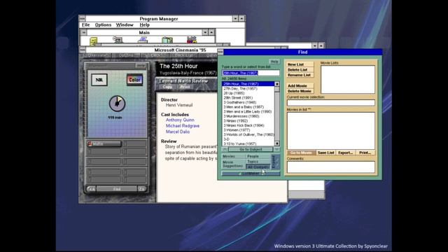
Task: Open the Options menu in the Cinemania toolbar
Action: [126, 55]
